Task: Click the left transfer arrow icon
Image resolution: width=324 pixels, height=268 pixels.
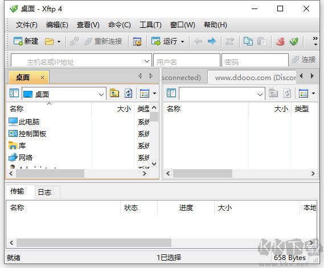Action: [x=198, y=41]
